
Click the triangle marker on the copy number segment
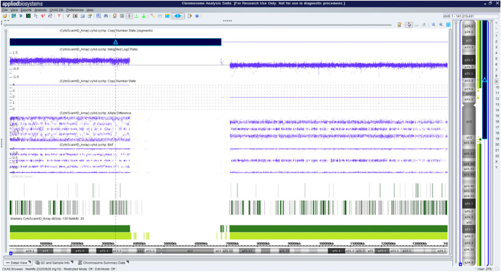[116, 42]
